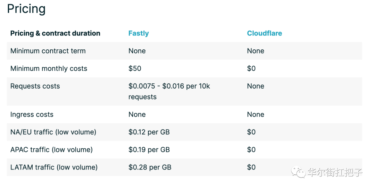Click the Cloudflare column header
Image resolution: width=375 pixels, height=189 pixels.
(265, 33)
